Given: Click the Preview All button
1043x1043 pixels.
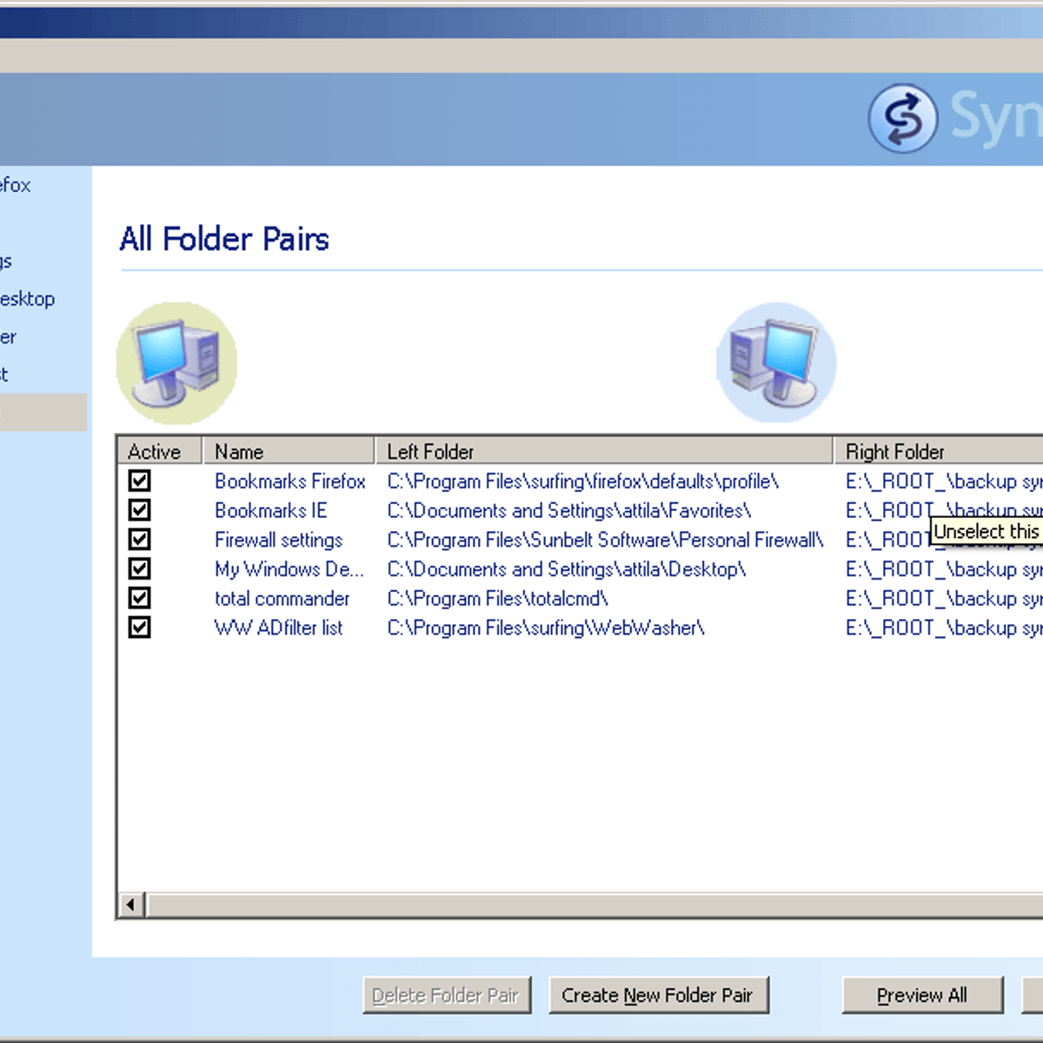Looking at the screenshot, I should [x=922, y=995].
